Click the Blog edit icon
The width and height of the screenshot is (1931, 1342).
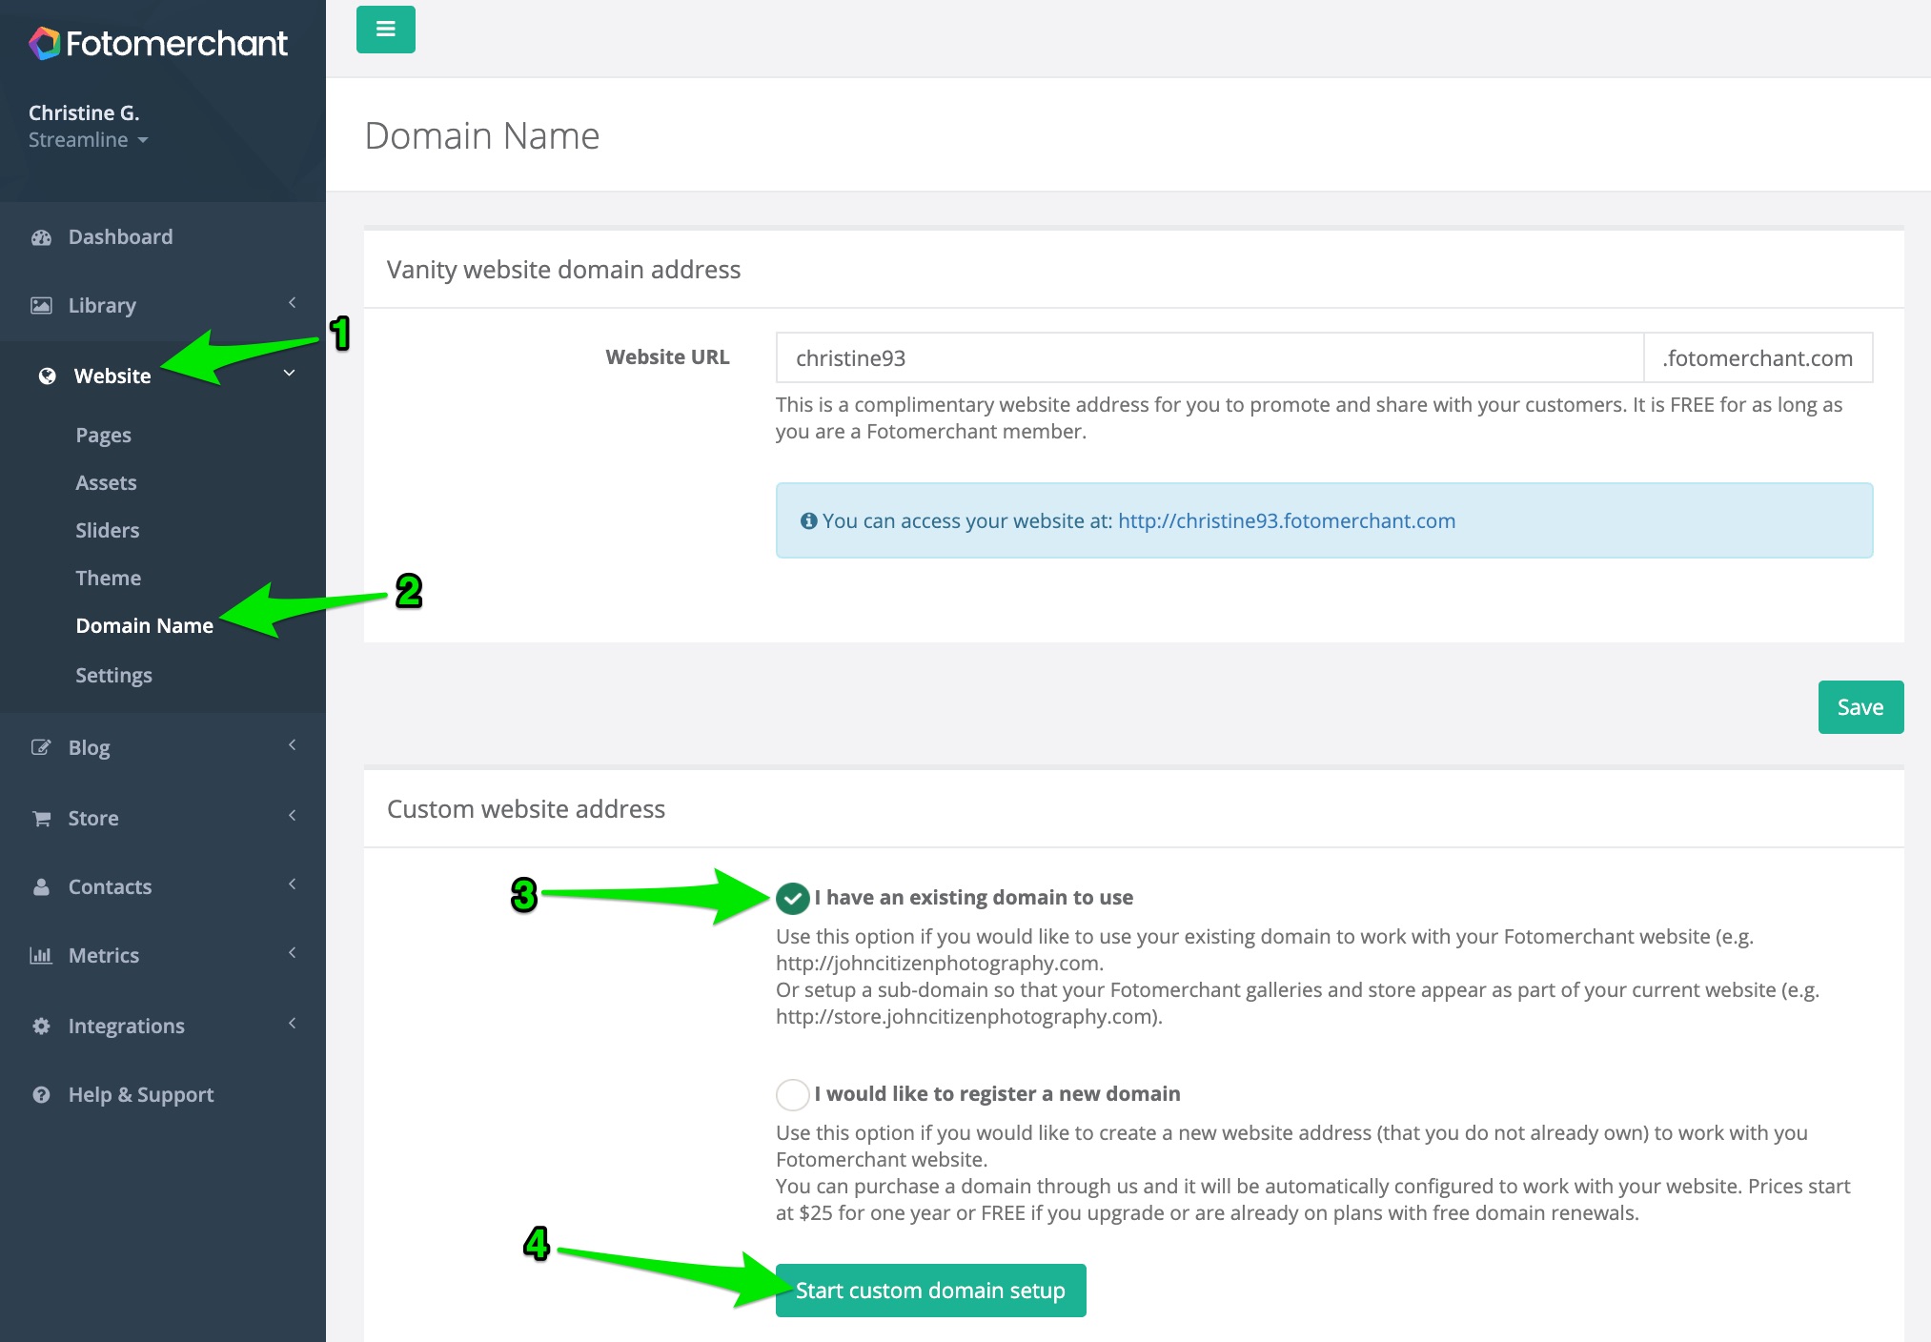pos(41,748)
